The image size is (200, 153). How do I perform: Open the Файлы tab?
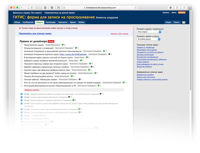(x=81, y=22)
